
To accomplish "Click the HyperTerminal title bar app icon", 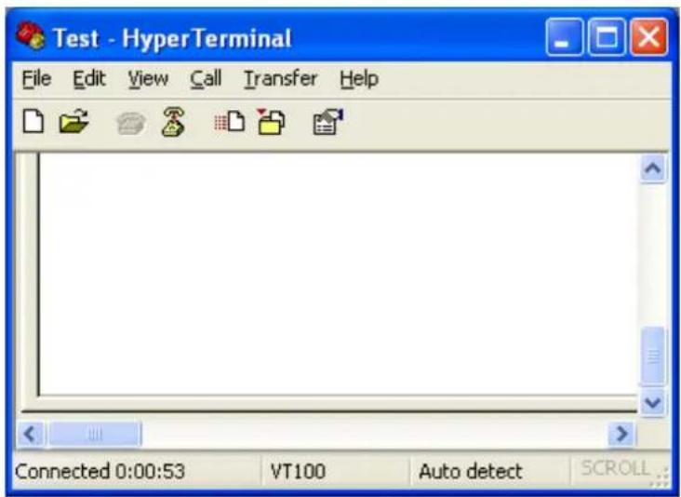I will 30,35.
